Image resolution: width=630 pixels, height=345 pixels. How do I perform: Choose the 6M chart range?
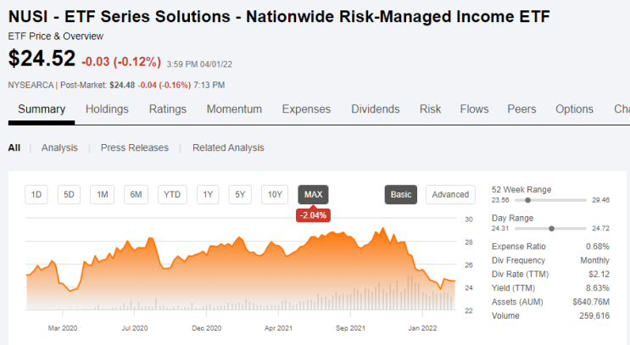click(x=136, y=194)
